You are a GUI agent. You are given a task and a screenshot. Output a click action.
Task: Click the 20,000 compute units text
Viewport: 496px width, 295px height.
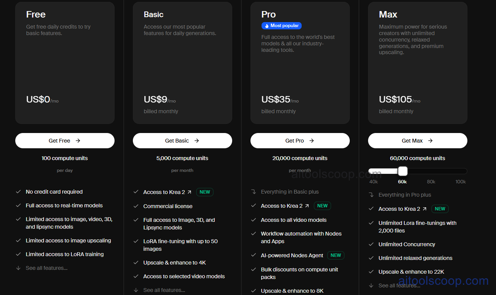pyautogui.click(x=300, y=158)
